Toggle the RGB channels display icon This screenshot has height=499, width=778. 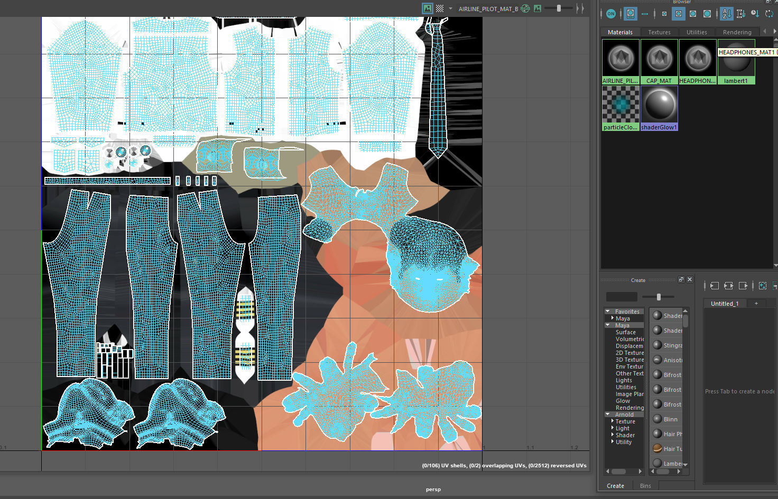[525, 8]
